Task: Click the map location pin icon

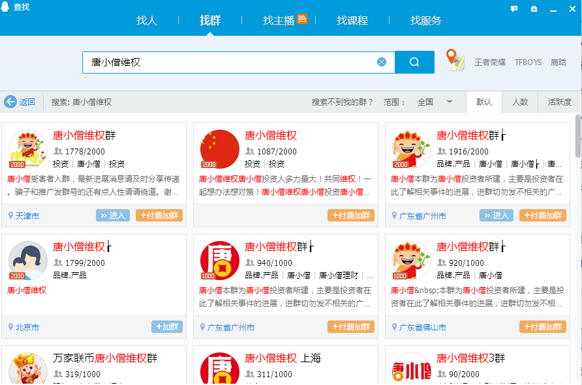Action: 455,60
